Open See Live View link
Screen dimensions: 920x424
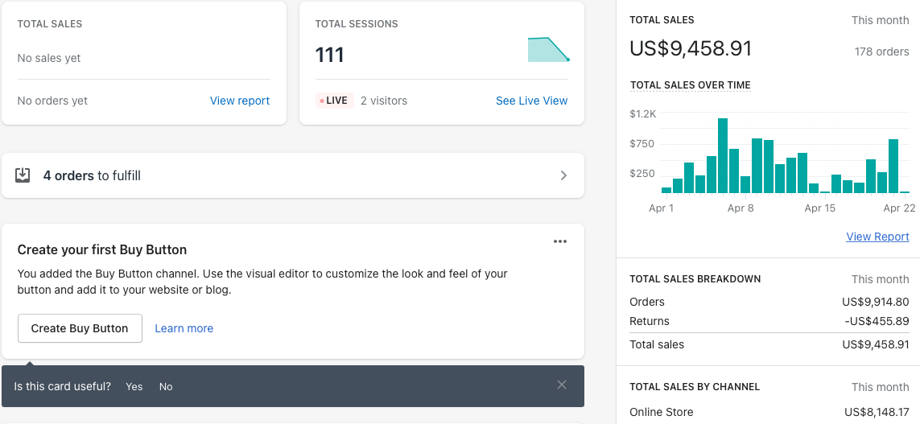tap(531, 101)
